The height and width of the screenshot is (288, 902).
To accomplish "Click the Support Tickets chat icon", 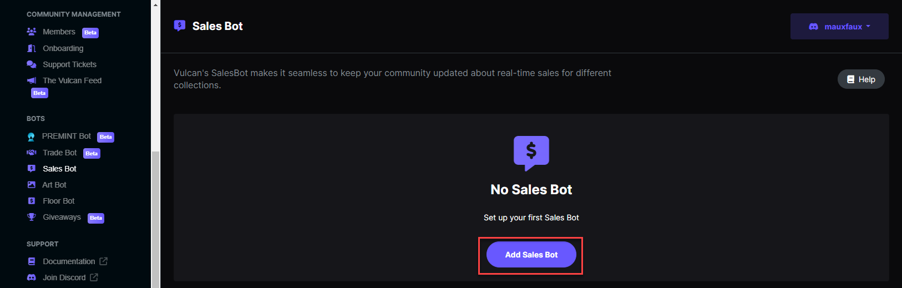I will coord(32,64).
